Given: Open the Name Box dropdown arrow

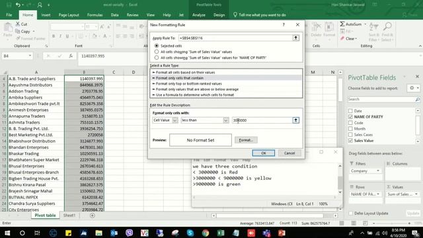Looking at the screenshot, I should (30, 56).
